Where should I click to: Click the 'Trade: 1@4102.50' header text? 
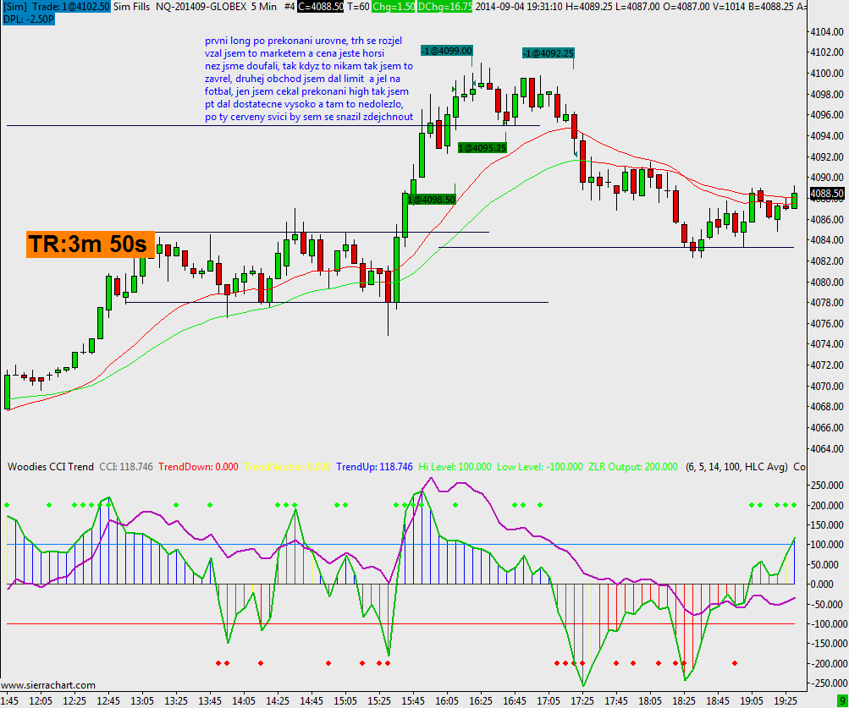click(70, 7)
